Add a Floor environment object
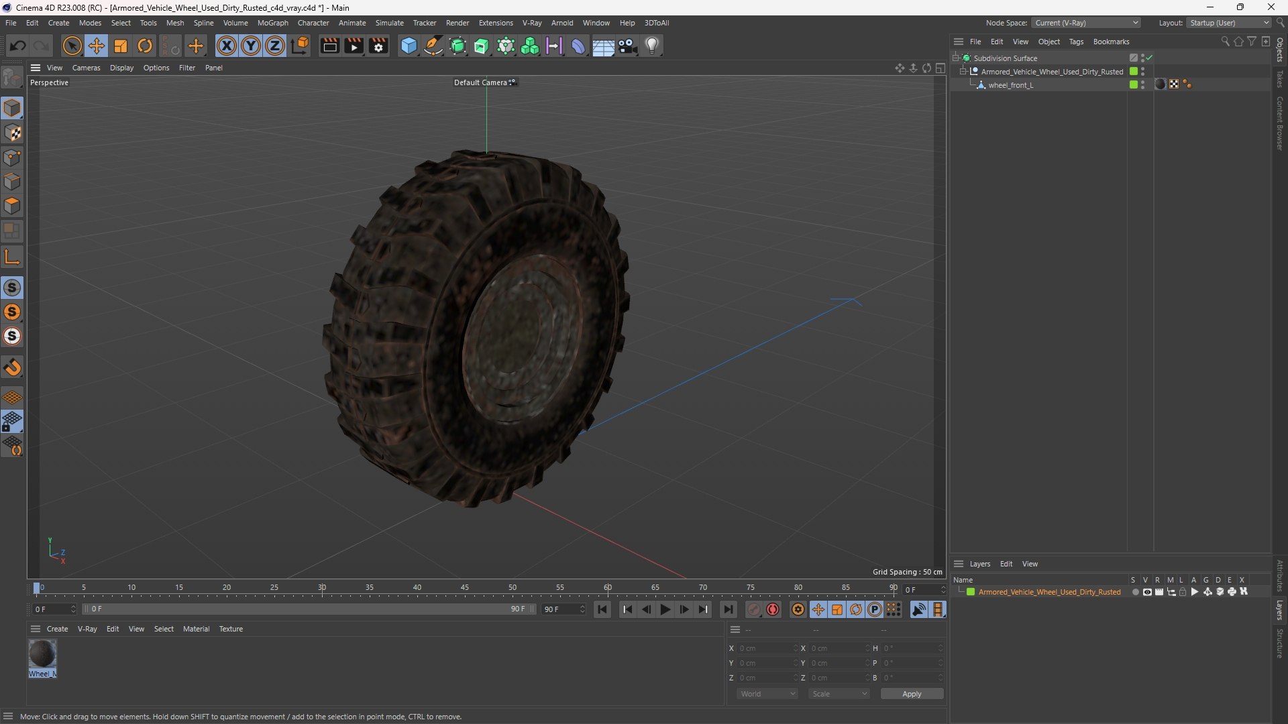 point(603,46)
